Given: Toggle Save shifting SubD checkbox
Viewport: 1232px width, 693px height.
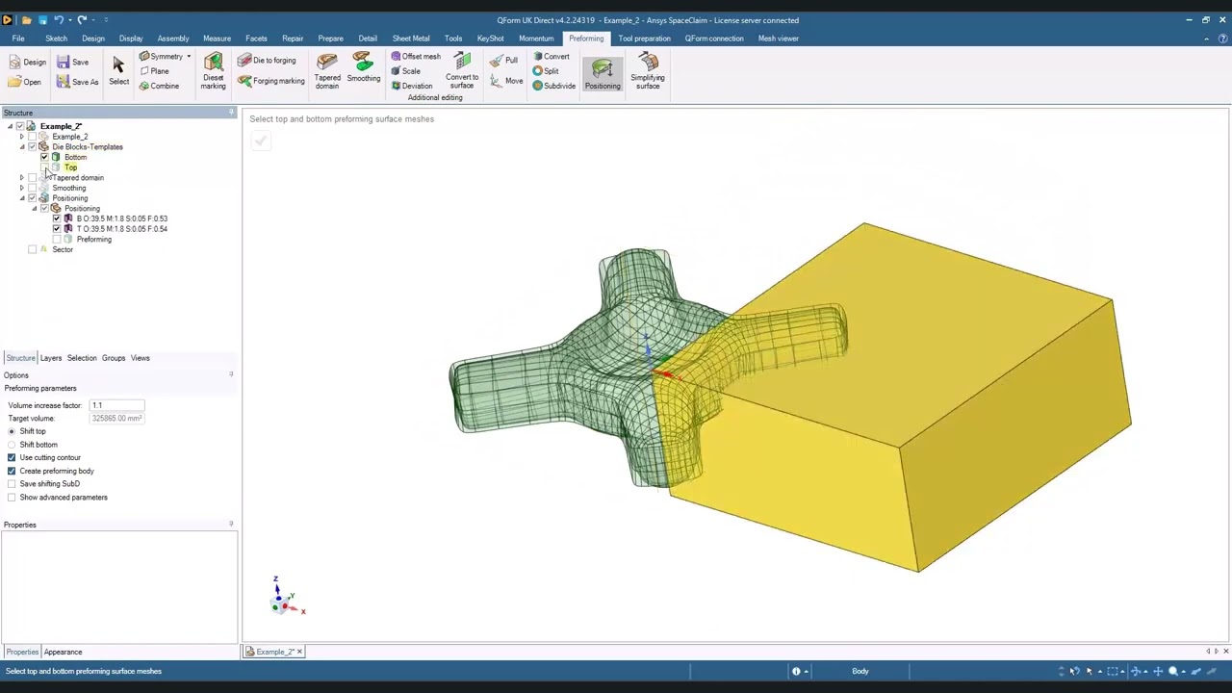Looking at the screenshot, I should tap(12, 484).
